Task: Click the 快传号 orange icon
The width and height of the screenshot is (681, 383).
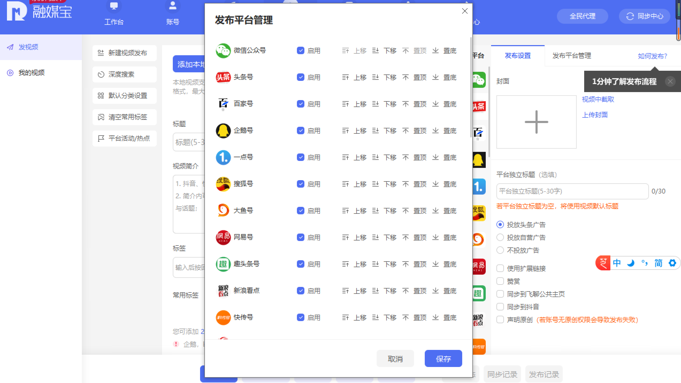Action: [x=223, y=318]
